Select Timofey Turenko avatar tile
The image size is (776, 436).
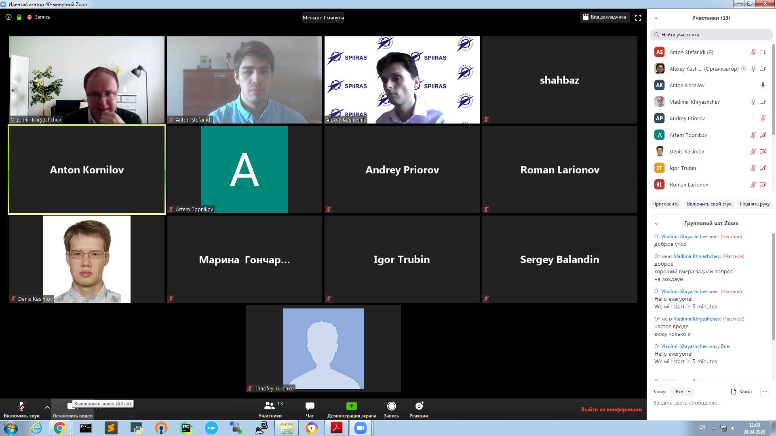323,349
